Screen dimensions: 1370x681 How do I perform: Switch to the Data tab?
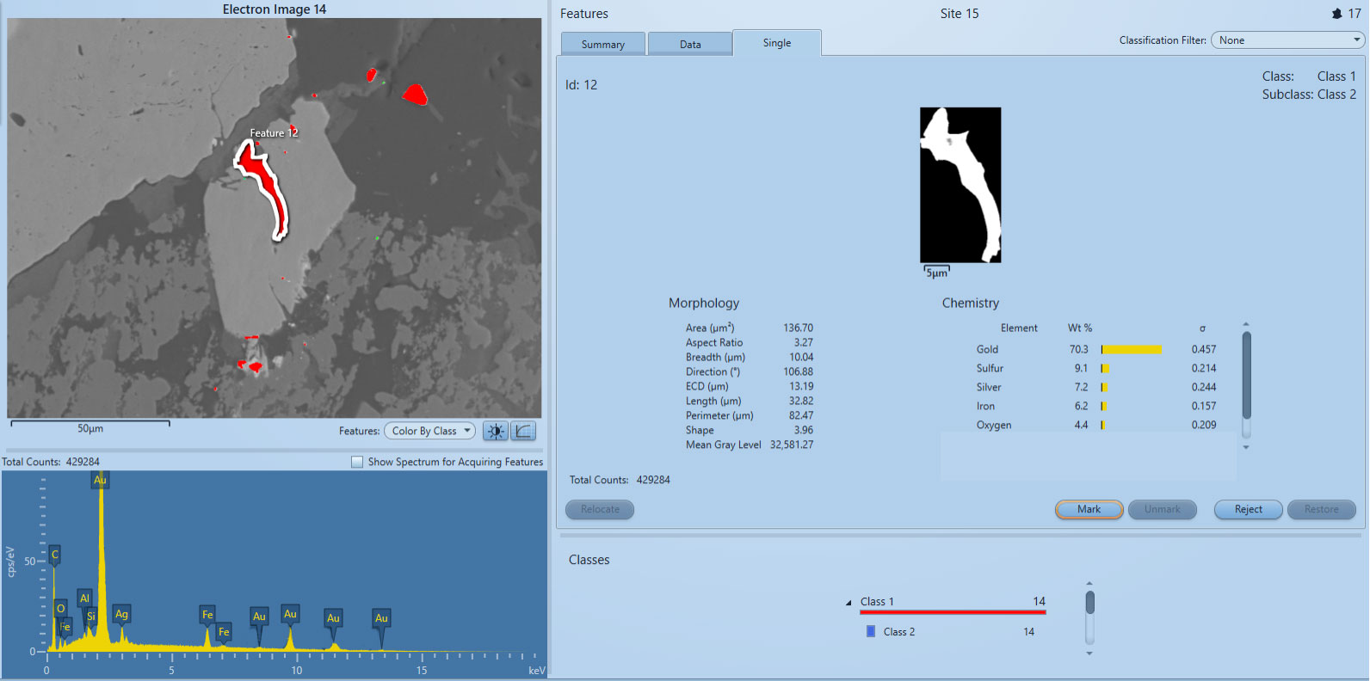(690, 45)
